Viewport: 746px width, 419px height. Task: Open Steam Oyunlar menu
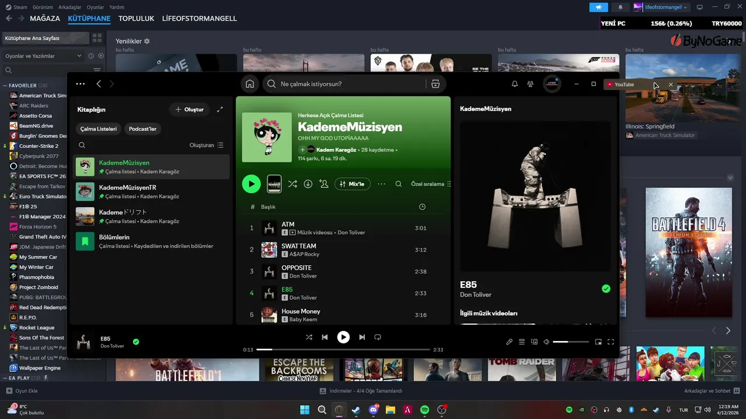(95, 7)
